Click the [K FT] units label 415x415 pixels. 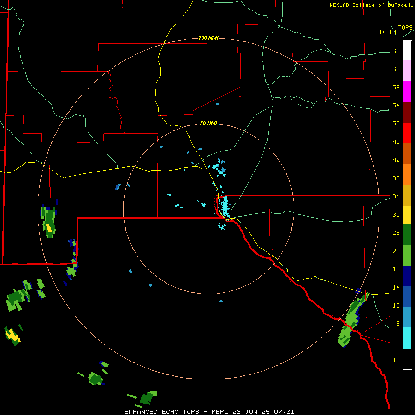coord(390,32)
